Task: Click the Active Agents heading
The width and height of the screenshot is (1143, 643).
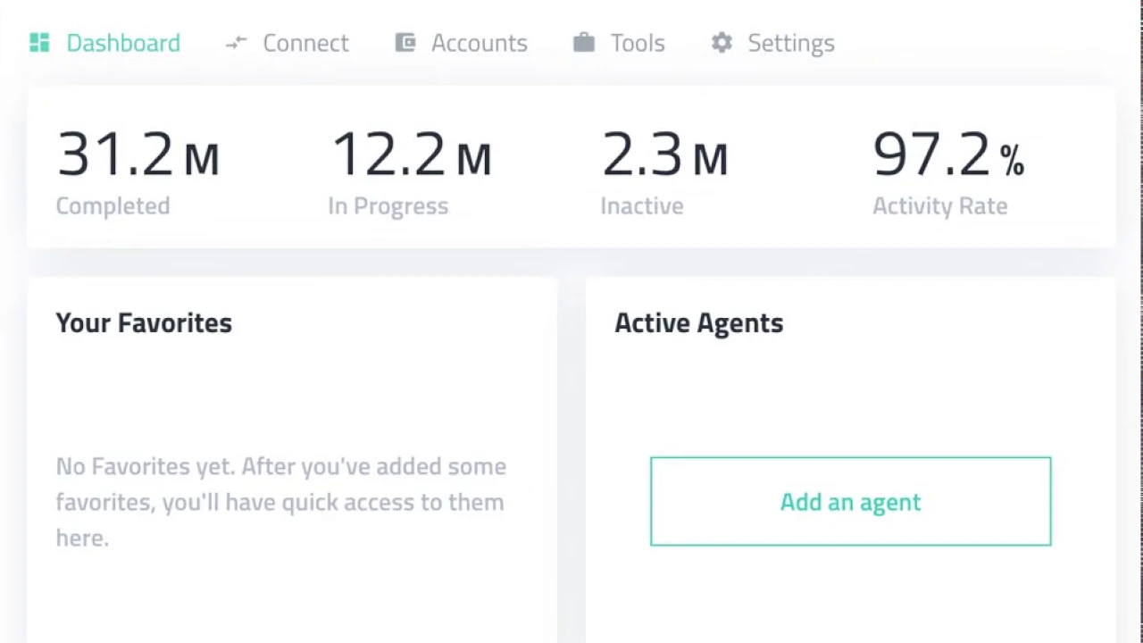Action: 698,323
